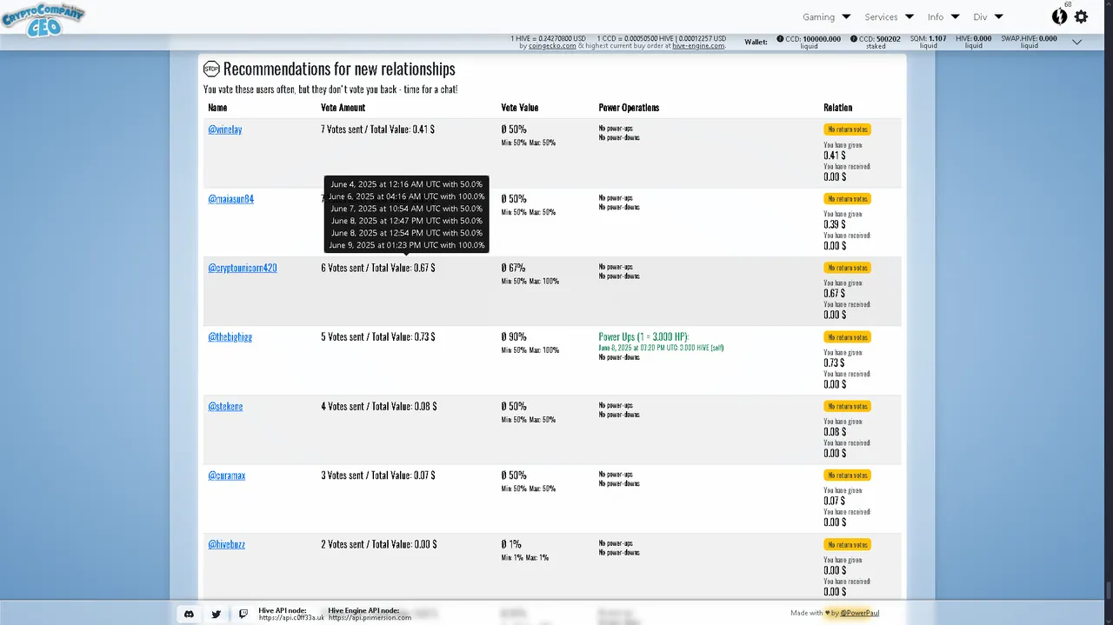Click No return votes badge for @curamax
The height and width of the screenshot is (625, 1113).
847,475
